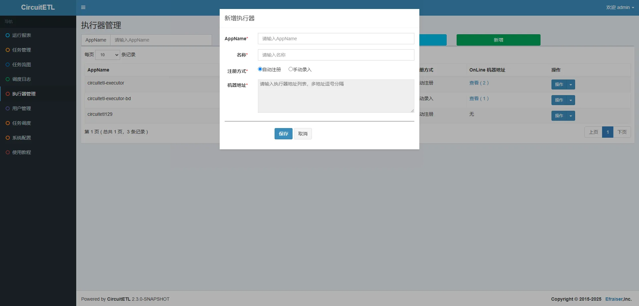
Task: Click the 用户管理 circle icon in sidebar
Action: coord(8,108)
